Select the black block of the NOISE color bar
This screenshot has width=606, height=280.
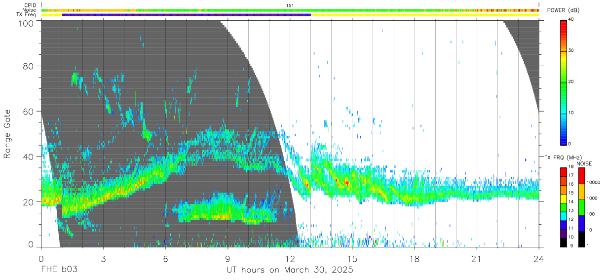(x=582, y=239)
